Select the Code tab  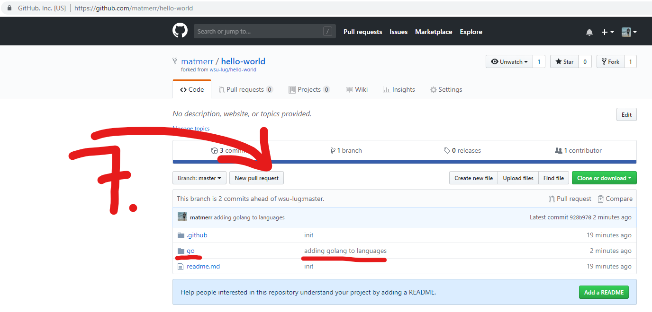192,89
